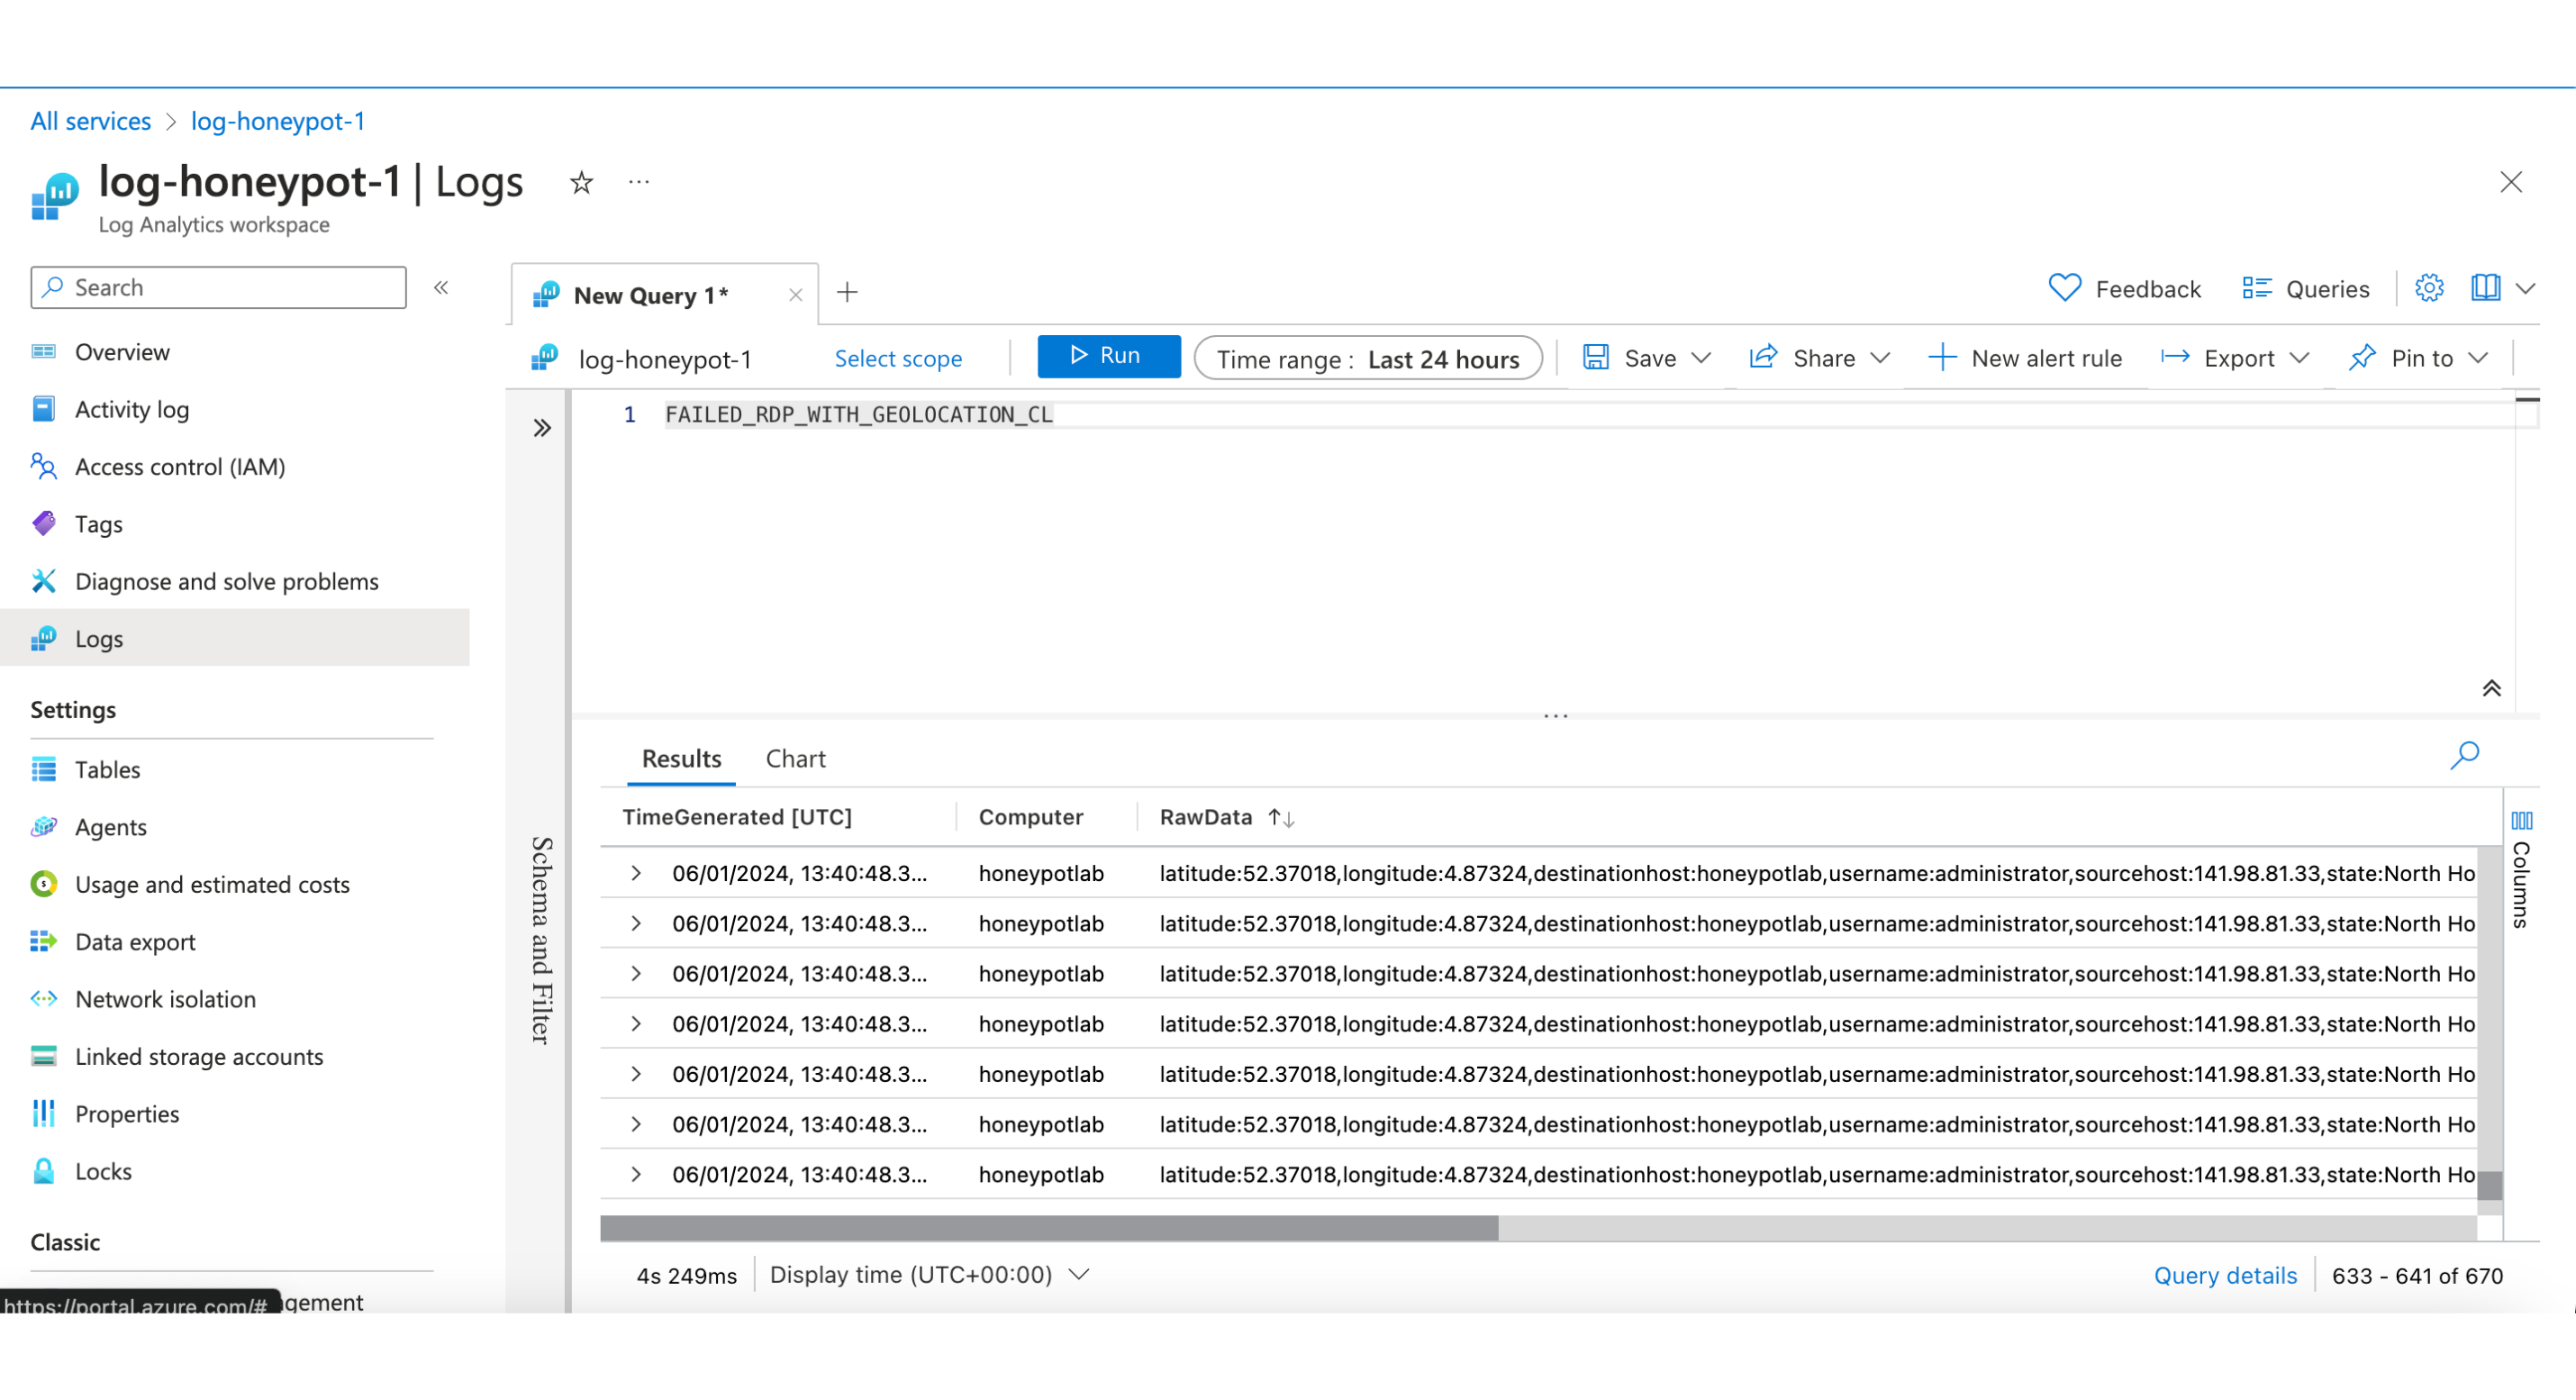Switch to the Chart tab
The image size is (2576, 1400).
coord(795,760)
